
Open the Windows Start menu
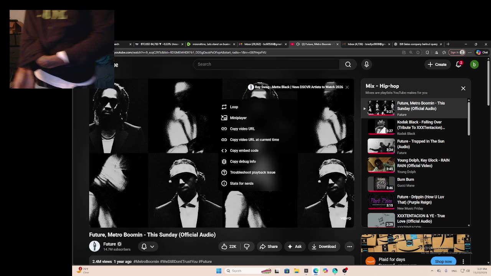(219, 271)
